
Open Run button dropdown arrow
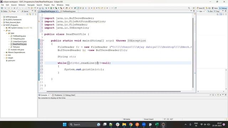point(53,8)
